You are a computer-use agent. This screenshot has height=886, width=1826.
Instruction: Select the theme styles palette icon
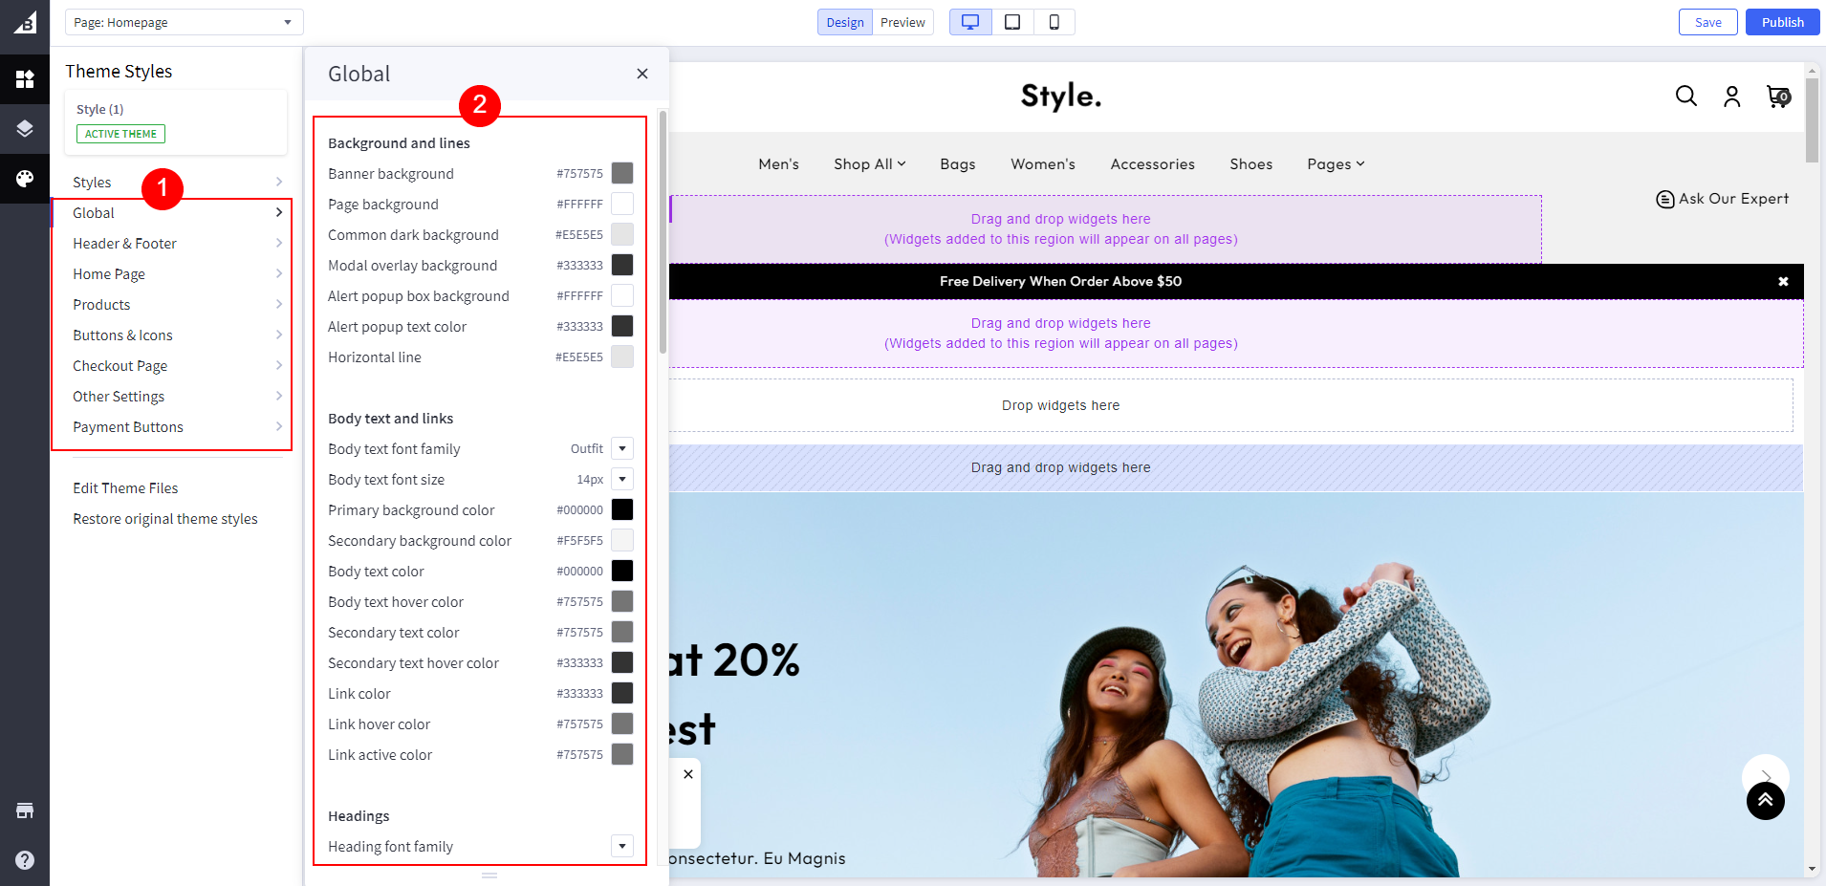click(25, 179)
